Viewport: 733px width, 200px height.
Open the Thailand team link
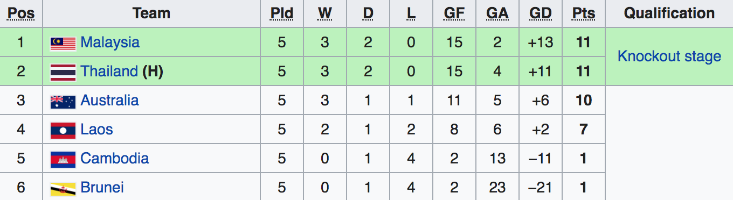click(x=109, y=72)
